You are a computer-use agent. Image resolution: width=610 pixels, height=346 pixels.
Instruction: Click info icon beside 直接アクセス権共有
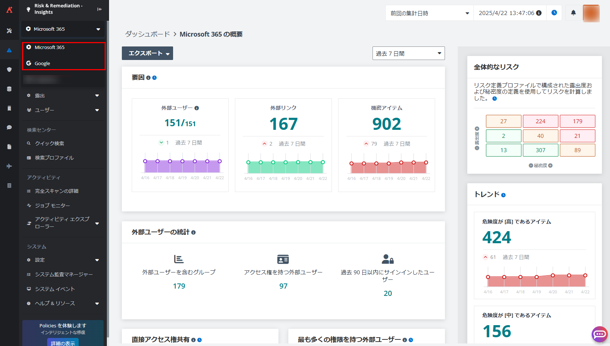tap(193, 340)
